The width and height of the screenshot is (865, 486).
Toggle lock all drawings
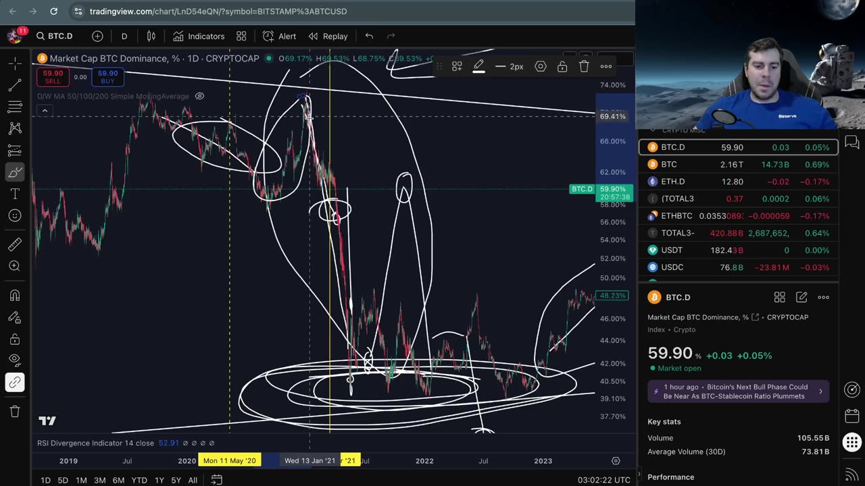tap(15, 340)
